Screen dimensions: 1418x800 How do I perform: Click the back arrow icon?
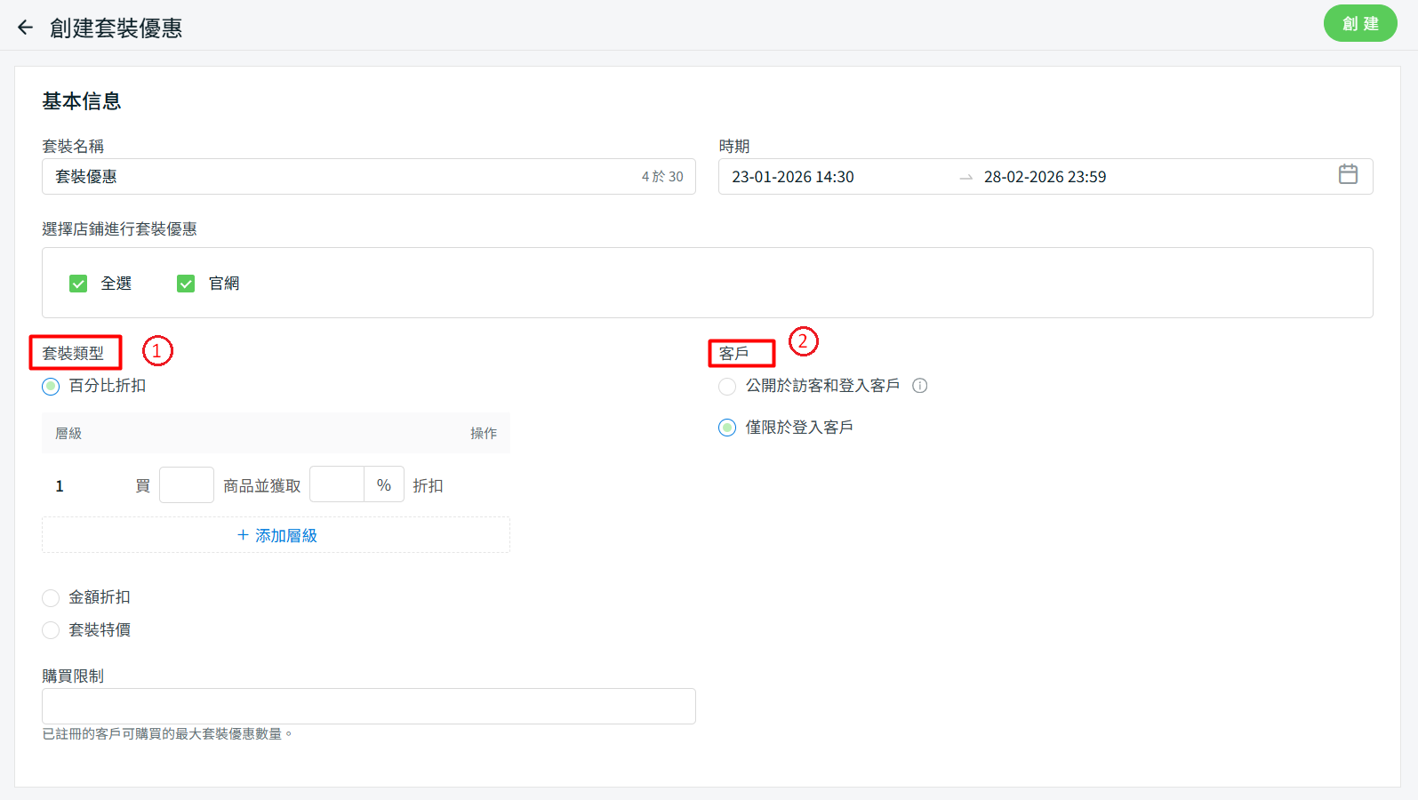[x=25, y=28]
